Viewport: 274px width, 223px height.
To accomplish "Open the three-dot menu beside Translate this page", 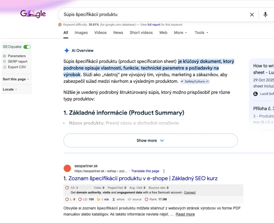I will click(164, 171).
